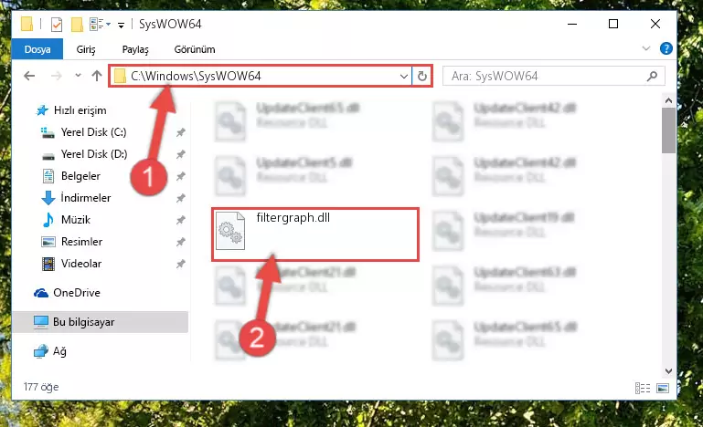Click the filtergraph.dll gear file icon
The image size is (703, 427).
point(230,231)
